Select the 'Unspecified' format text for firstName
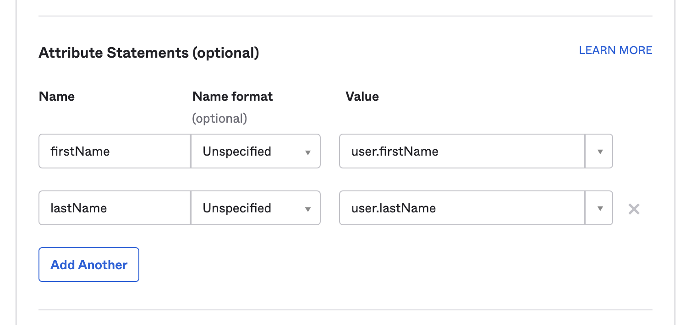Viewport: 691px width, 325px height. [237, 152]
